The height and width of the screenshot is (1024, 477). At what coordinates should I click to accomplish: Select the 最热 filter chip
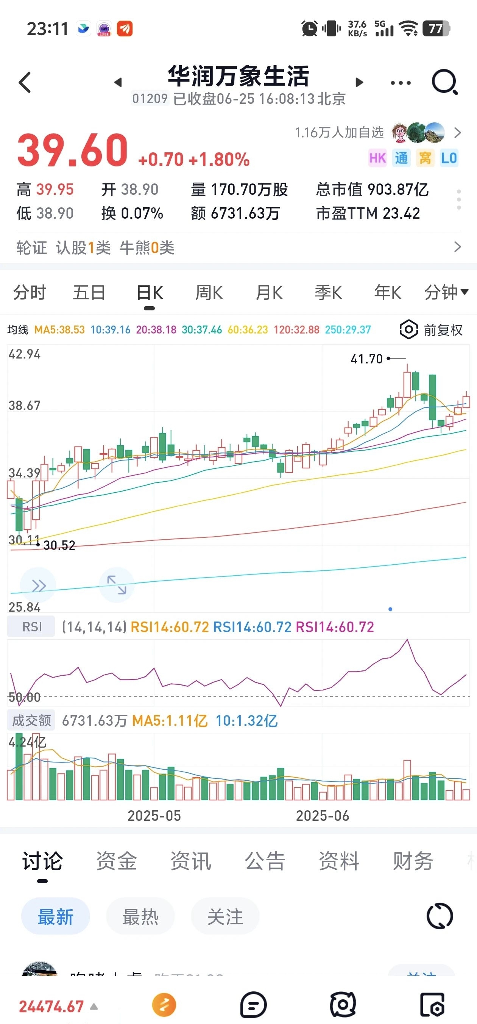click(x=140, y=916)
